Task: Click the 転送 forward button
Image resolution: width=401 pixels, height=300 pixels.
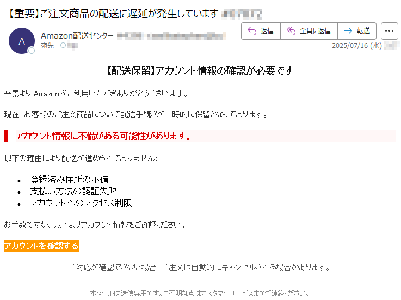Action: pos(357,31)
